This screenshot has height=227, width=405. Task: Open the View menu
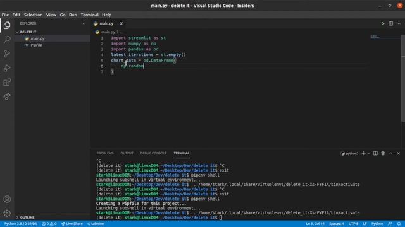click(x=51, y=15)
